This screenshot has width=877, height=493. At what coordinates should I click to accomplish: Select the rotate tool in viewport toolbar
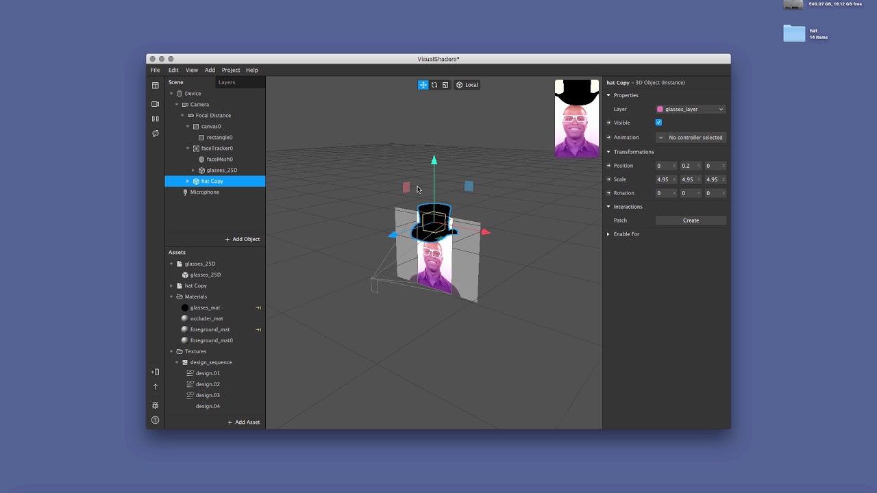click(434, 85)
